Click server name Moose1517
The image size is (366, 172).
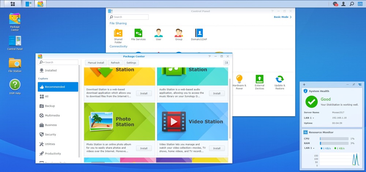(x=338, y=113)
